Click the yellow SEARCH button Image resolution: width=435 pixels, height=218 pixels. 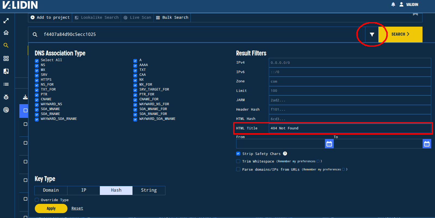coord(400,34)
